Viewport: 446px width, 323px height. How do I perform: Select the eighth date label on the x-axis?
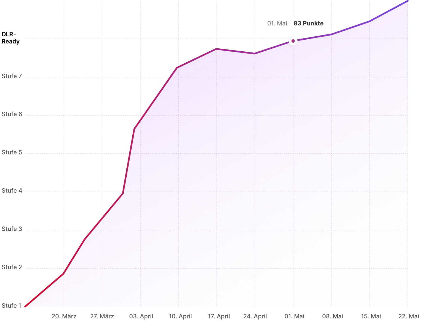point(332,316)
